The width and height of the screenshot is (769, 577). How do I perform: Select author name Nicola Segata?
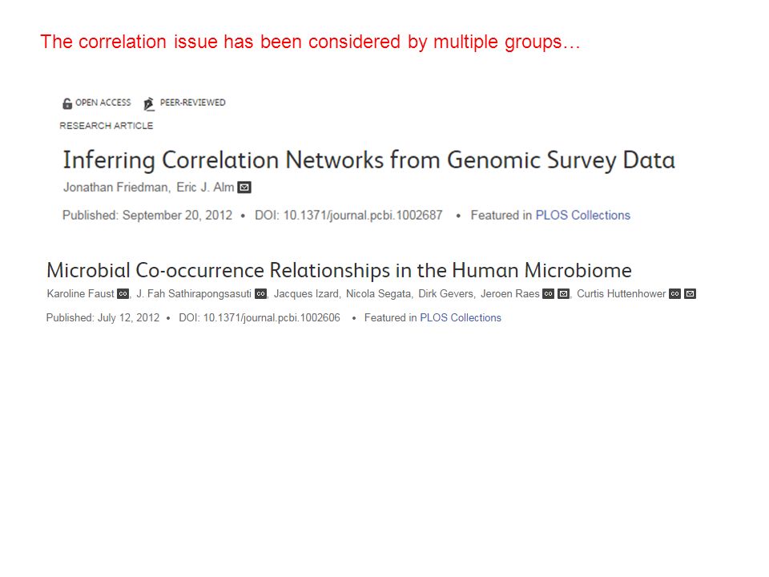click(378, 294)
